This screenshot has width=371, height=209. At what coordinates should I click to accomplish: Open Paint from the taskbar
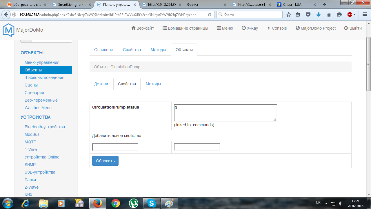pyautogui.click(x=169, y=203)
